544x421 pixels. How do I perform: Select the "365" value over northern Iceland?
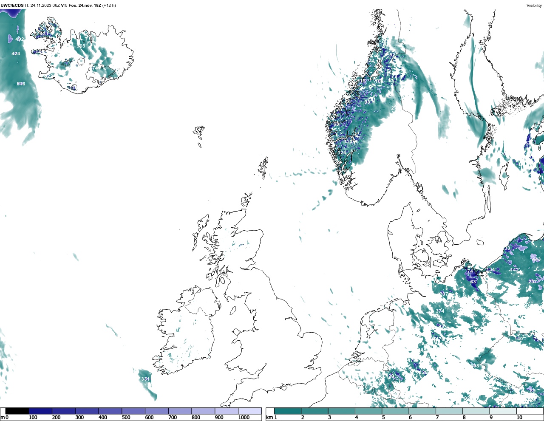(x=81, y=46)
